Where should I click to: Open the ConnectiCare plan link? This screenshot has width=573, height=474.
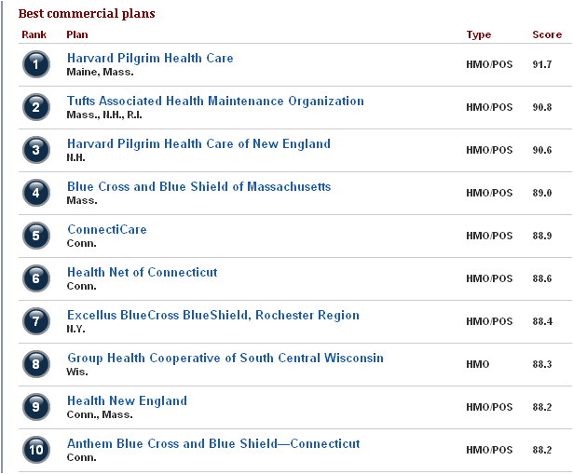106,229
